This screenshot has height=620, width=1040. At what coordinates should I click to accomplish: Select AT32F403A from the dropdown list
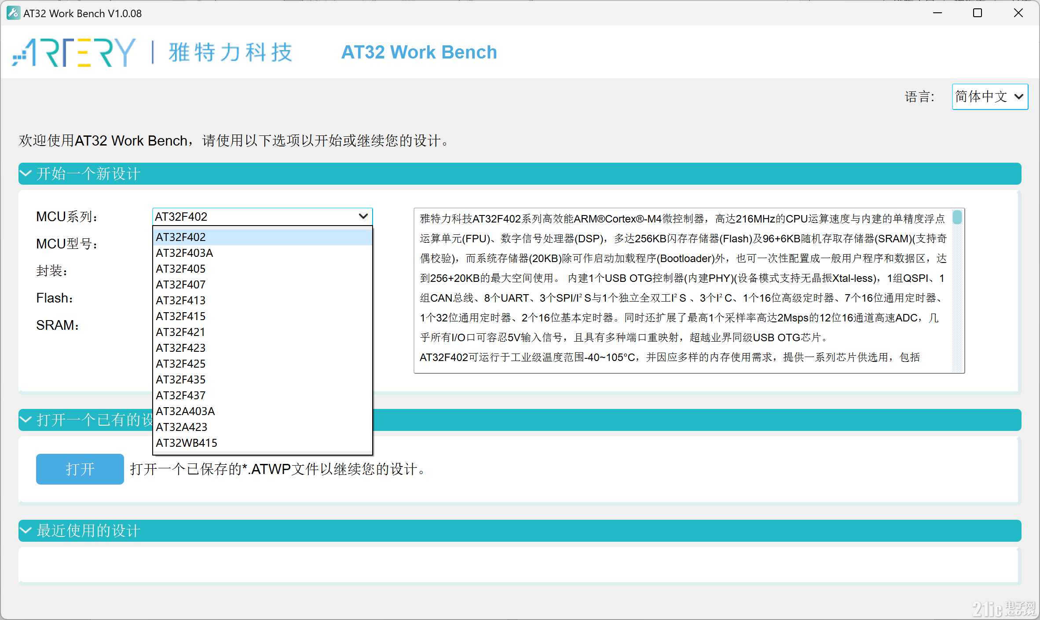pos(262,253)
